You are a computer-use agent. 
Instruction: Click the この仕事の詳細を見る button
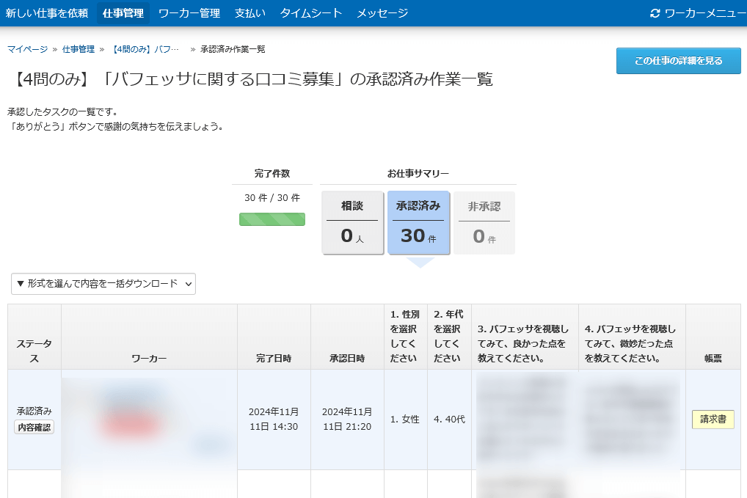point(679,60)
